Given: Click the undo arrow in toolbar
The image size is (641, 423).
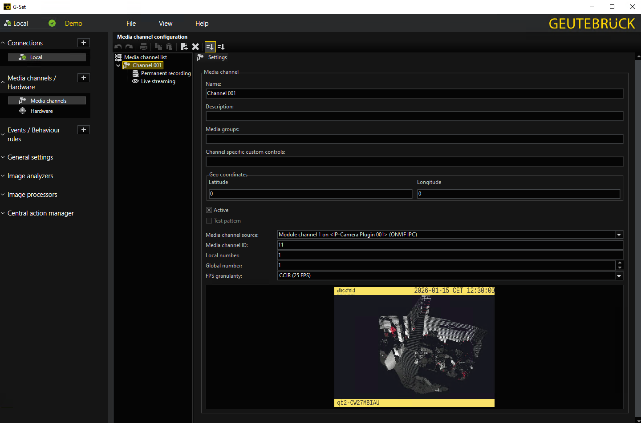Looking at the screenshot, I should tap(118, 47).
